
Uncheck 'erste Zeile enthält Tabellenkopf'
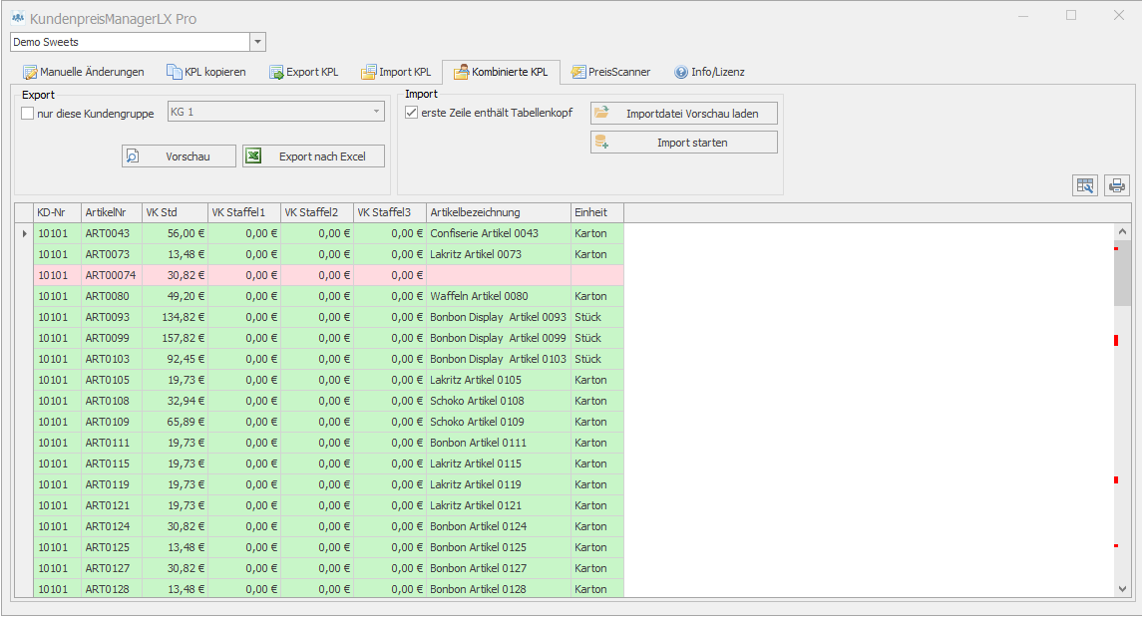click(412, 114)
